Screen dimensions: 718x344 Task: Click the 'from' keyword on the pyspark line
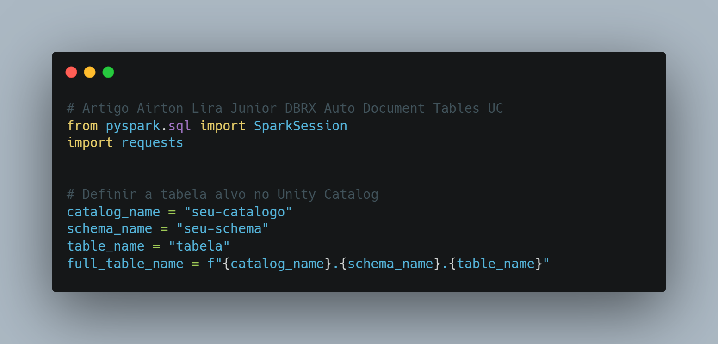pyautogui.click(x=82, y=126)
